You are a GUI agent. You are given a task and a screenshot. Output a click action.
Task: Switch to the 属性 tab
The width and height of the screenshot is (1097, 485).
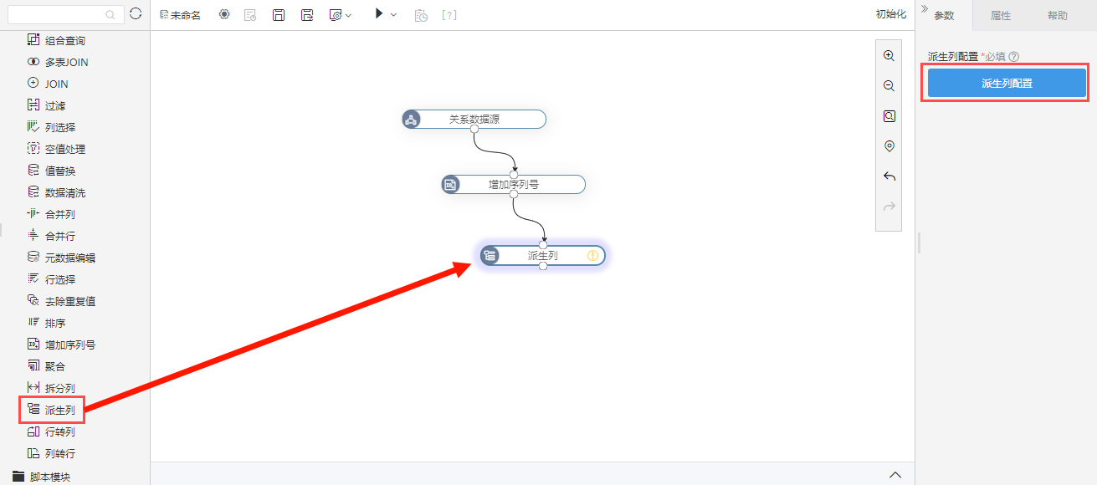coord(1001,15)
